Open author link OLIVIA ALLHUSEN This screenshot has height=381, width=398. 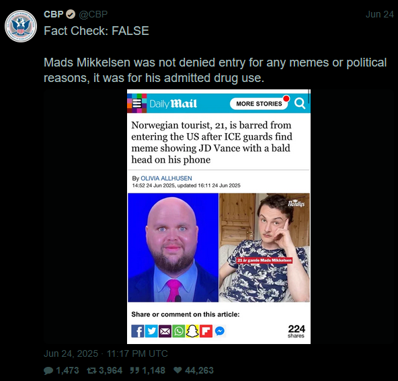166,178
